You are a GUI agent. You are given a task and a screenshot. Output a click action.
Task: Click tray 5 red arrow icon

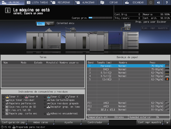[167, 79]
